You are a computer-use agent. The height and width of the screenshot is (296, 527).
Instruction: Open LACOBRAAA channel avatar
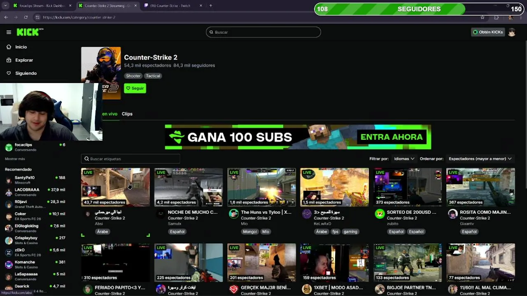(9, 192)
